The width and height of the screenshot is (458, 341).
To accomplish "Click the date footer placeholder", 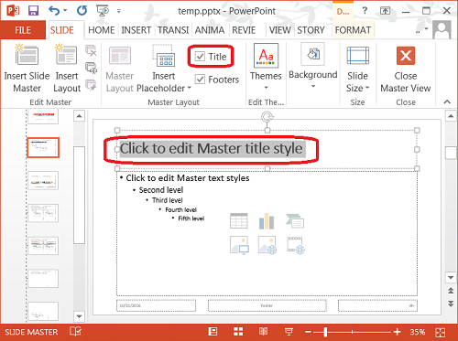I will [x=156, y=305].
